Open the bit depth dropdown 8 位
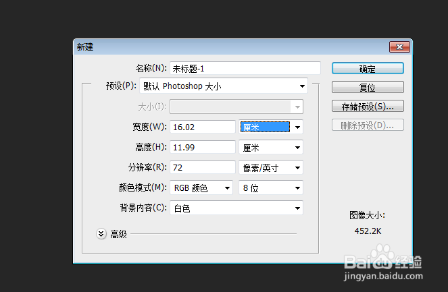This screenshot has width=448, height=292. (271, 188)
